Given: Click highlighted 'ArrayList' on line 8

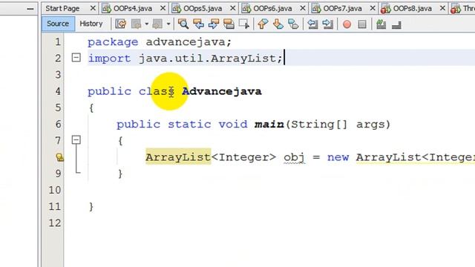Looking at the screenshot, I should (178, 157).
